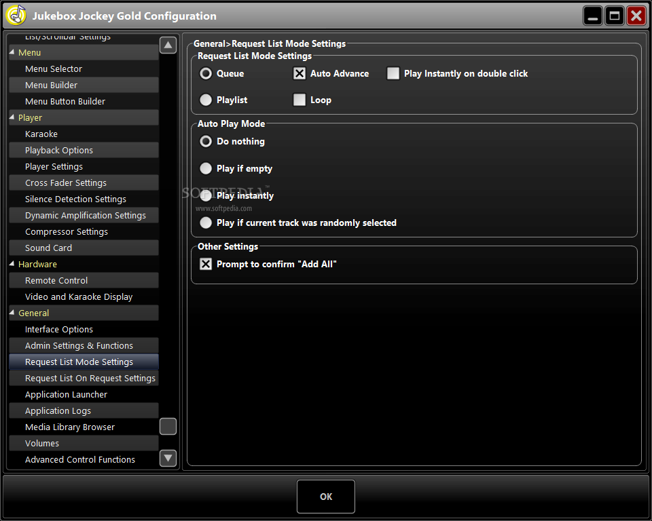
Task: Minimize the configuration window
Action: click(x=592, y=16)
